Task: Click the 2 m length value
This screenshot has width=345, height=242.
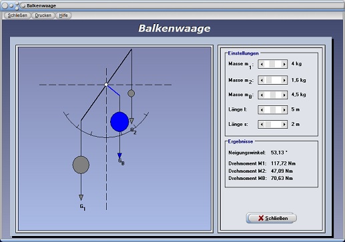Action: (x=296, y=124)
